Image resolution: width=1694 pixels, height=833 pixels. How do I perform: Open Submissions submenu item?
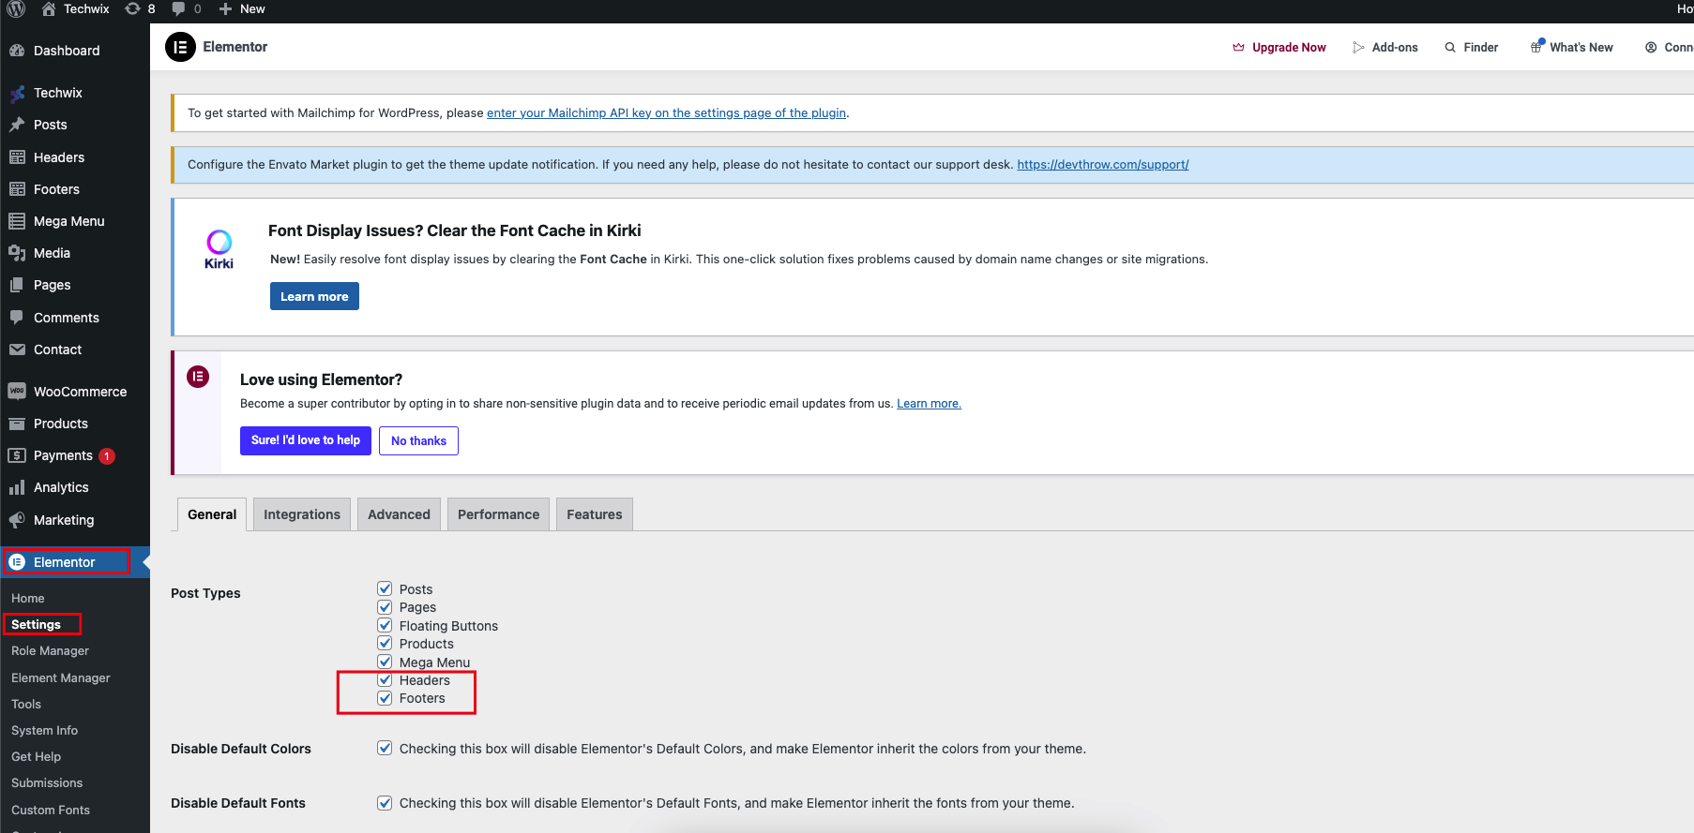point(47,782)
